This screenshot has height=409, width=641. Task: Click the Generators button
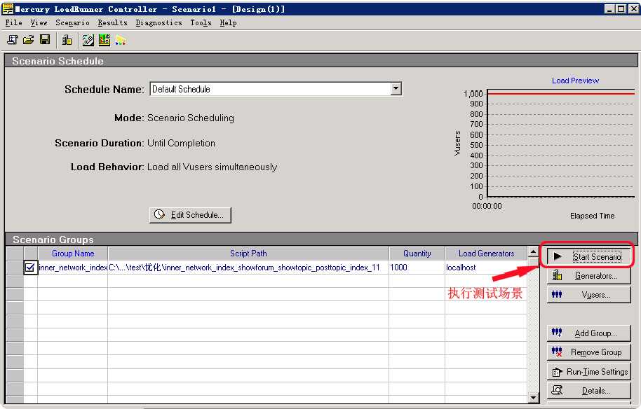point(588,275)
